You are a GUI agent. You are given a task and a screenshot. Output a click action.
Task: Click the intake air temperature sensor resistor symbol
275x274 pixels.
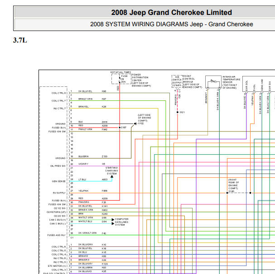(x=213, y=81)
